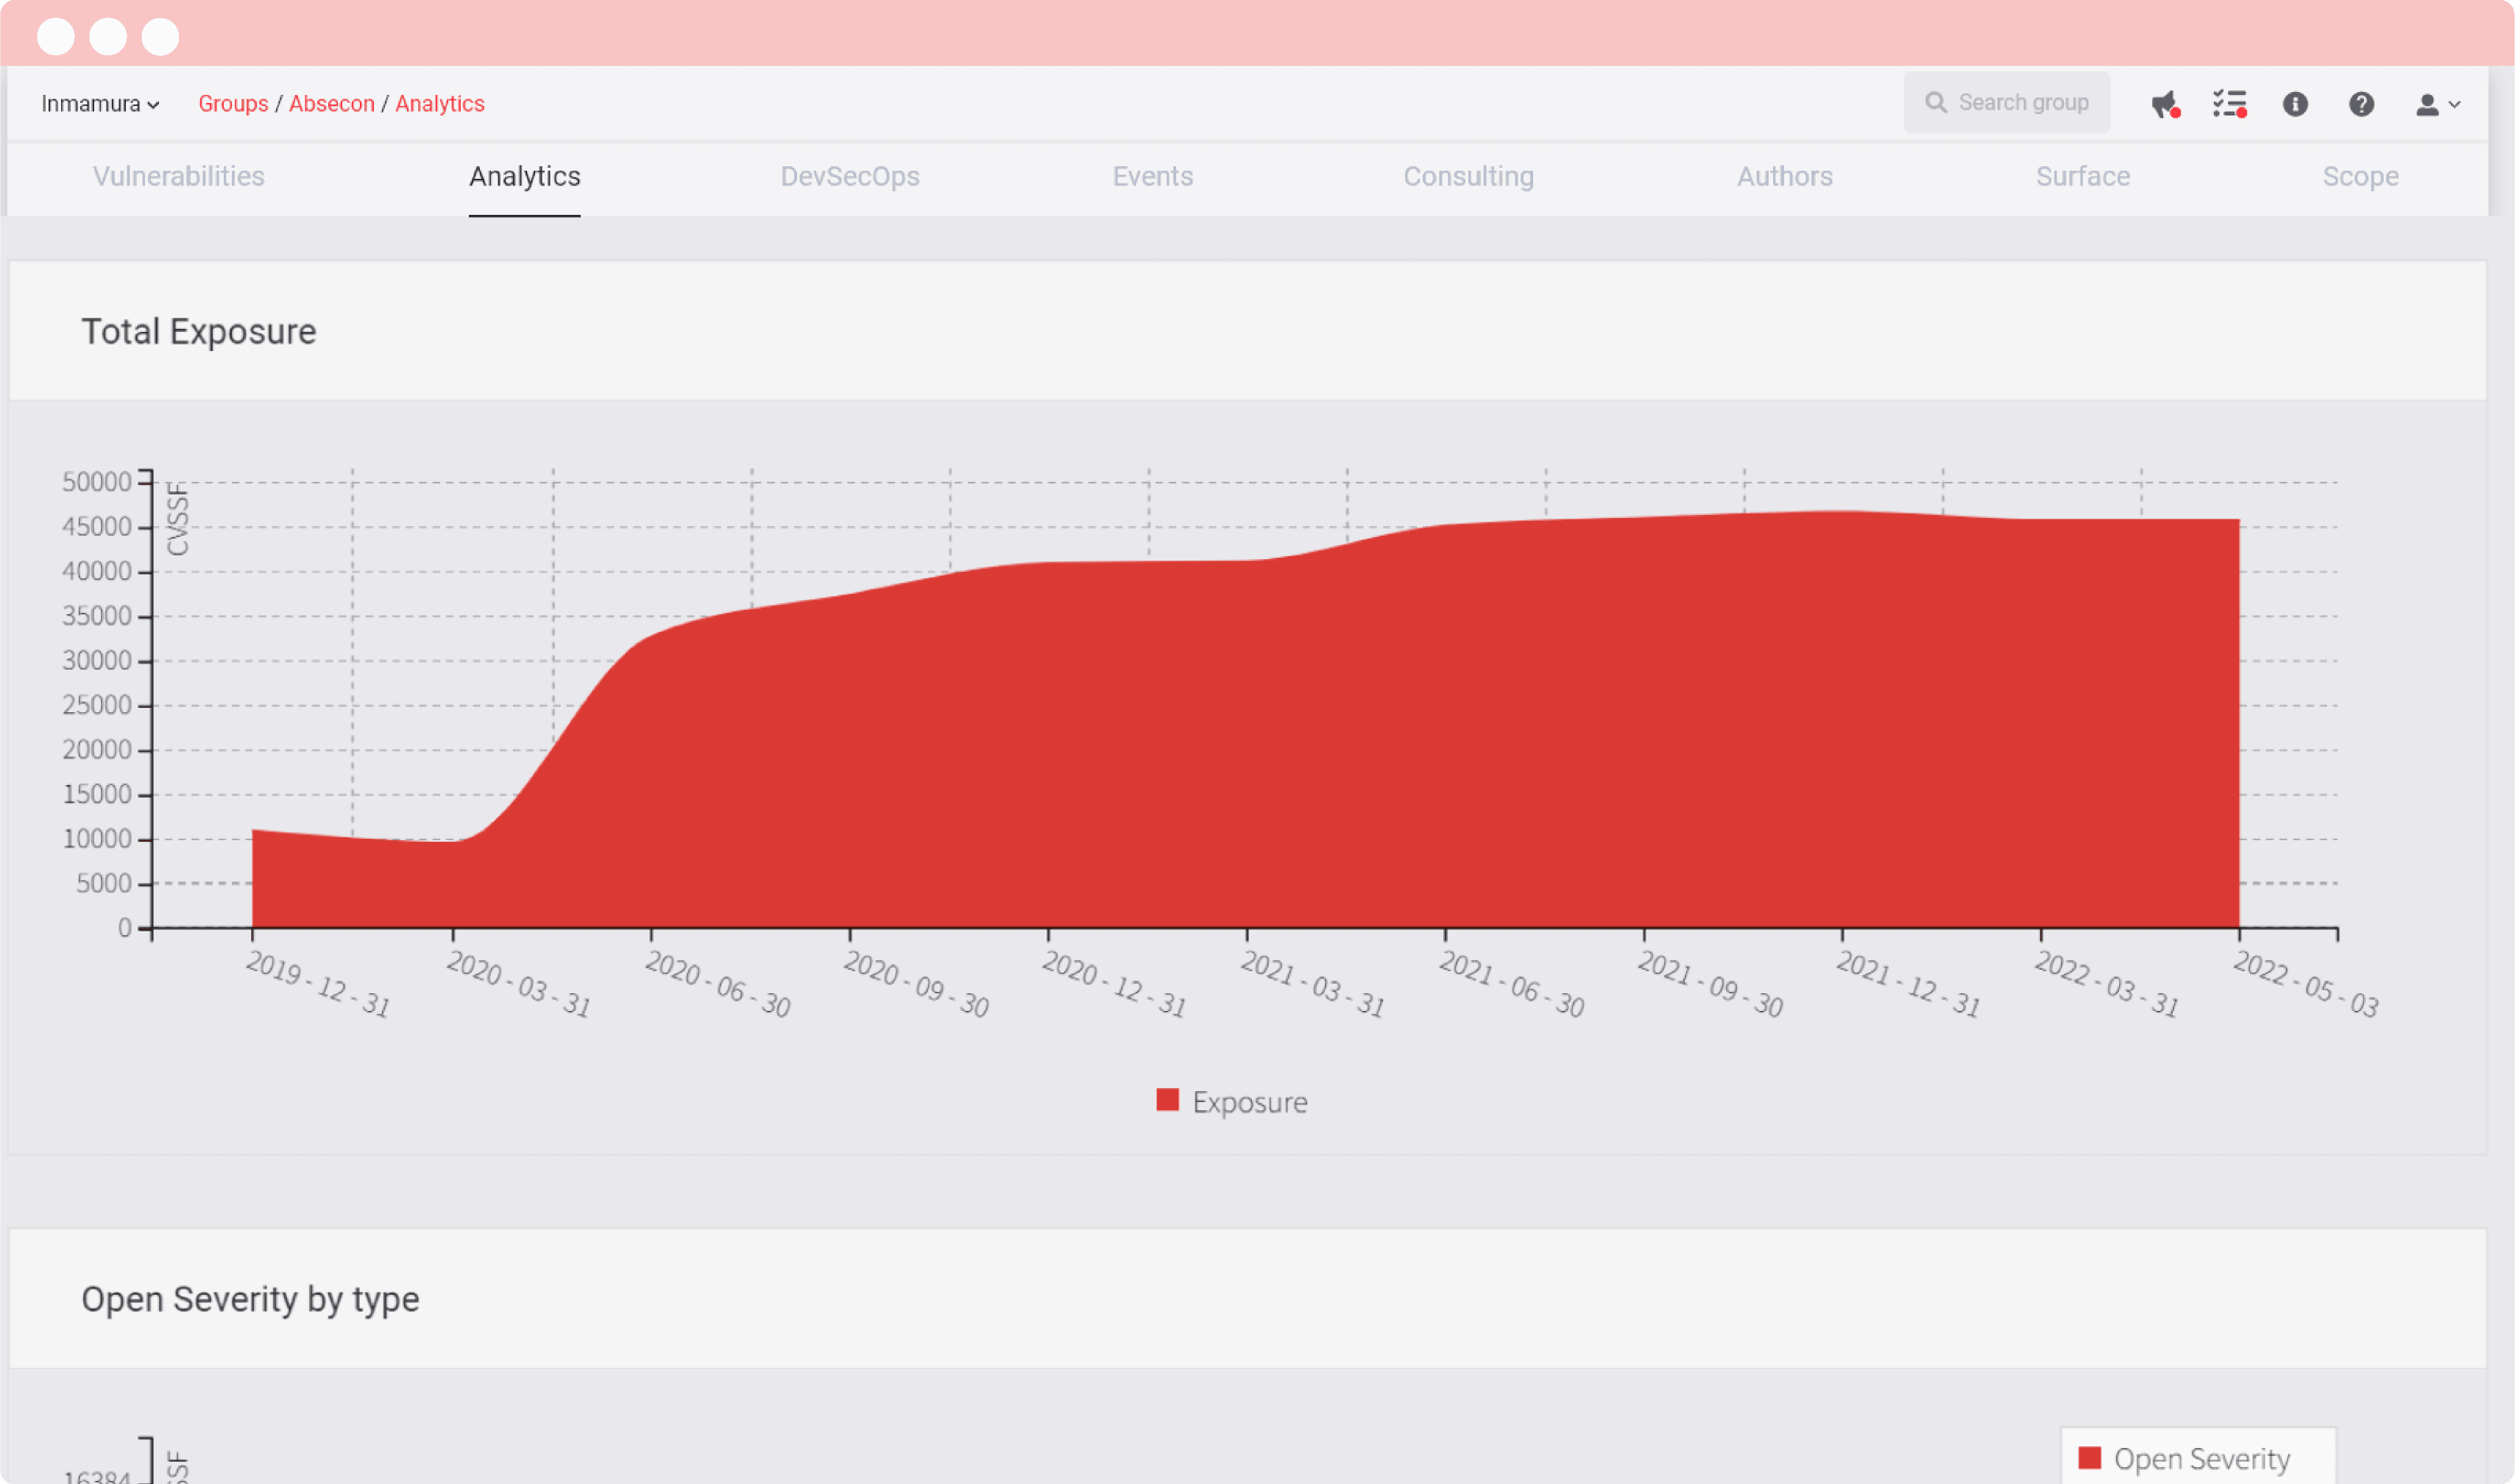
Task: Click the 50000 y-axis value
Action: (x=97, y=482)
